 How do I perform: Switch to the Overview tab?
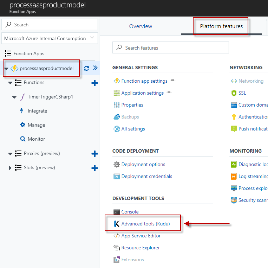tap(140, 26)
